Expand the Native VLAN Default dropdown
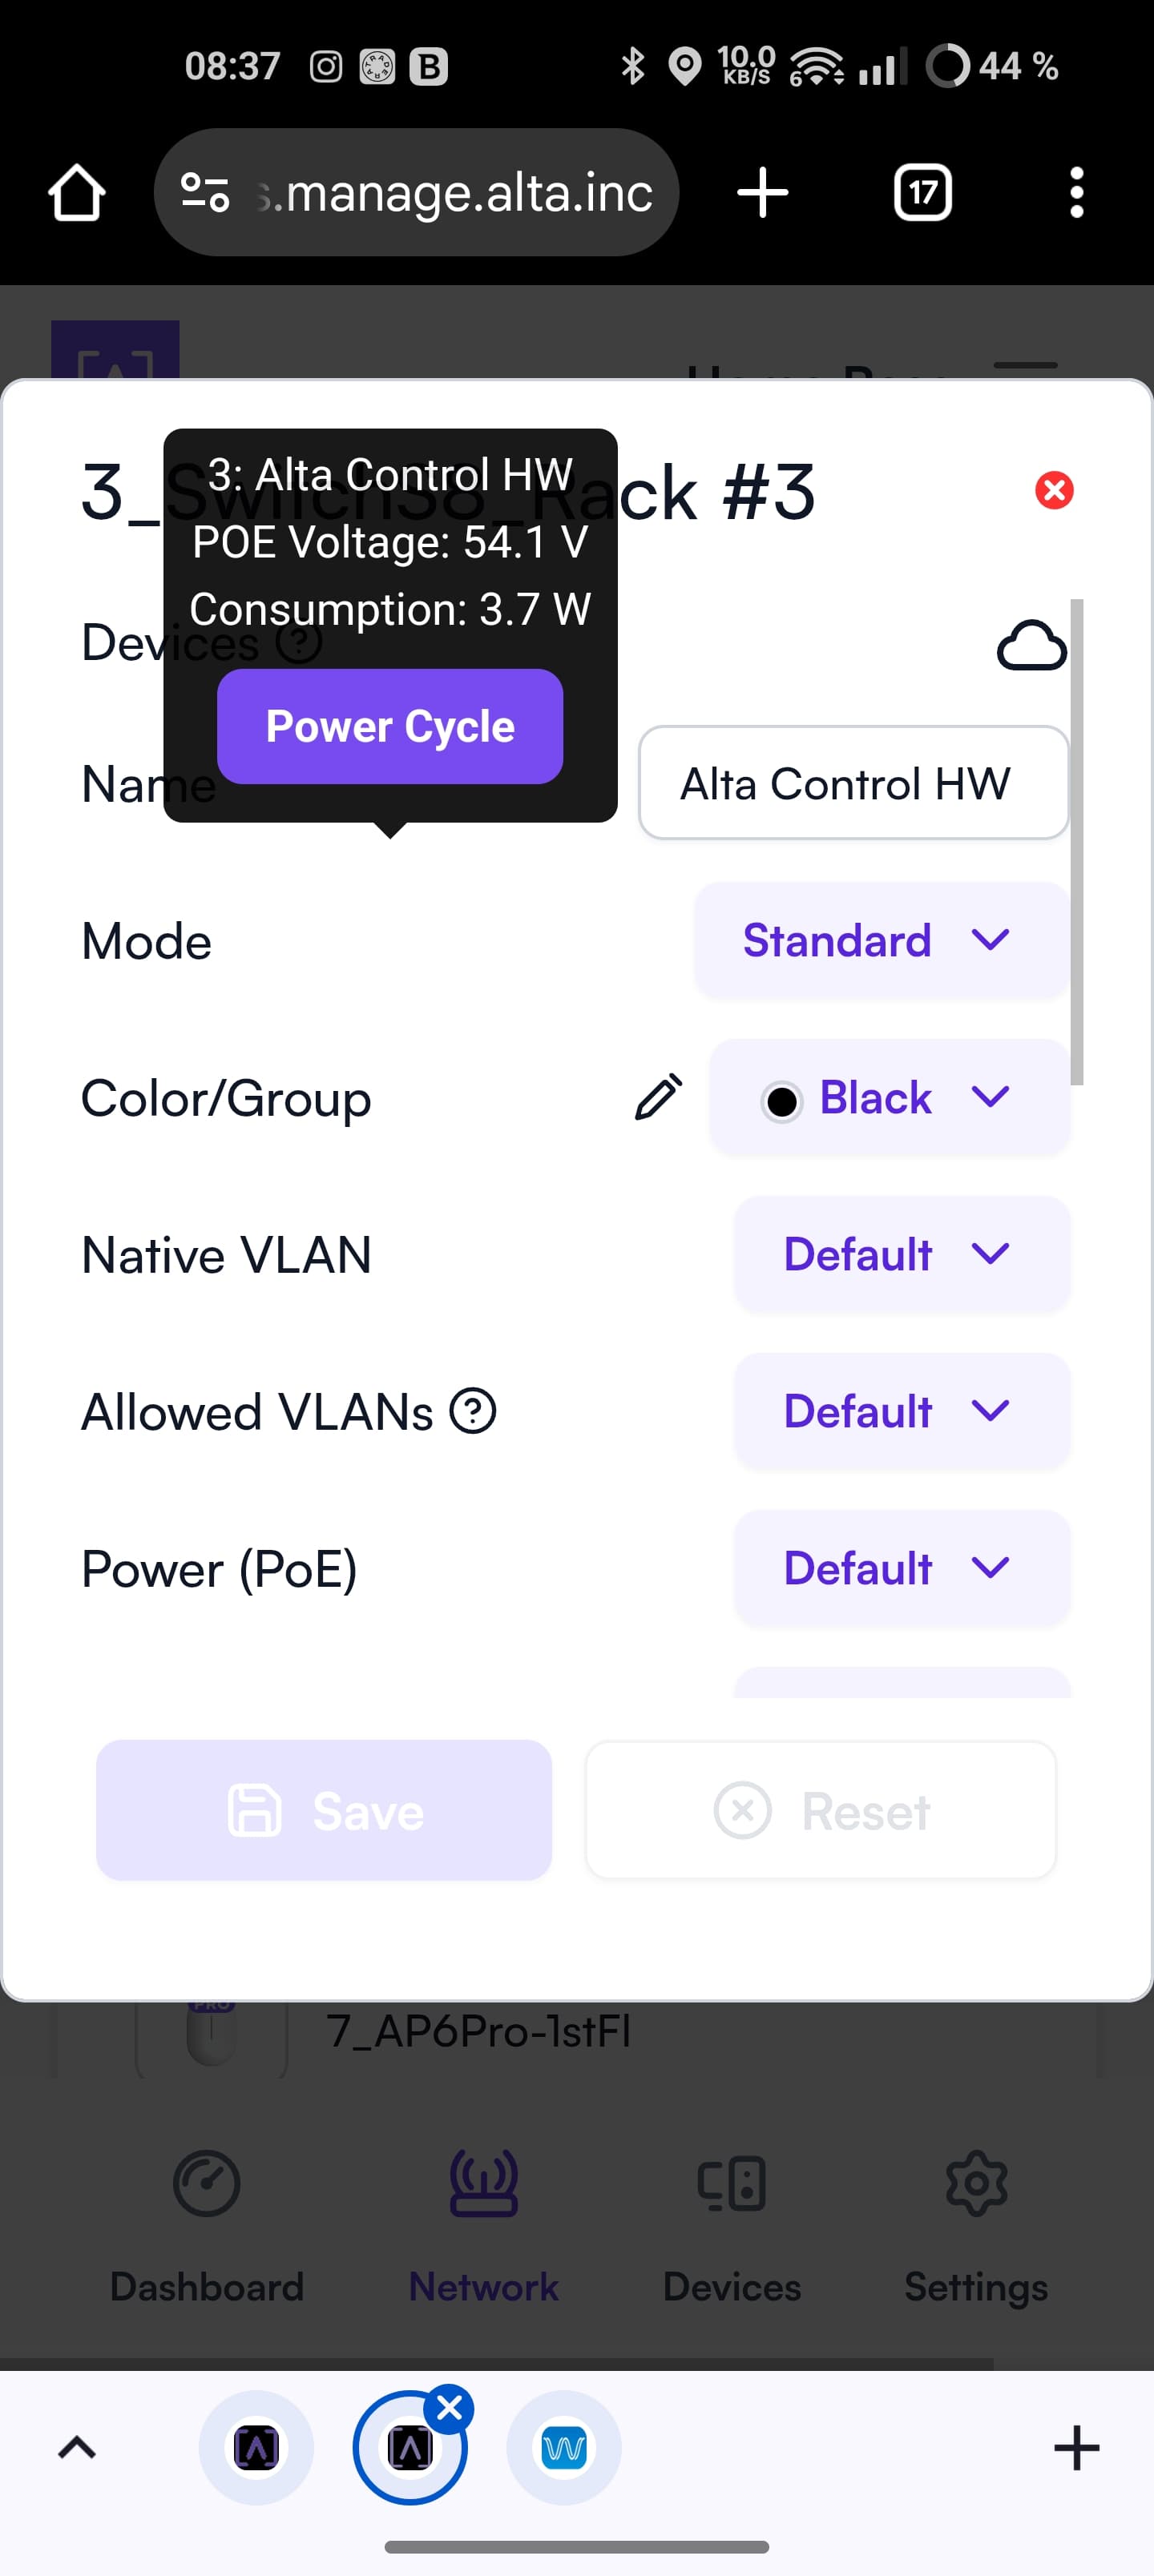The width and height of the screenshot is (1154, 2576). 901,1254
